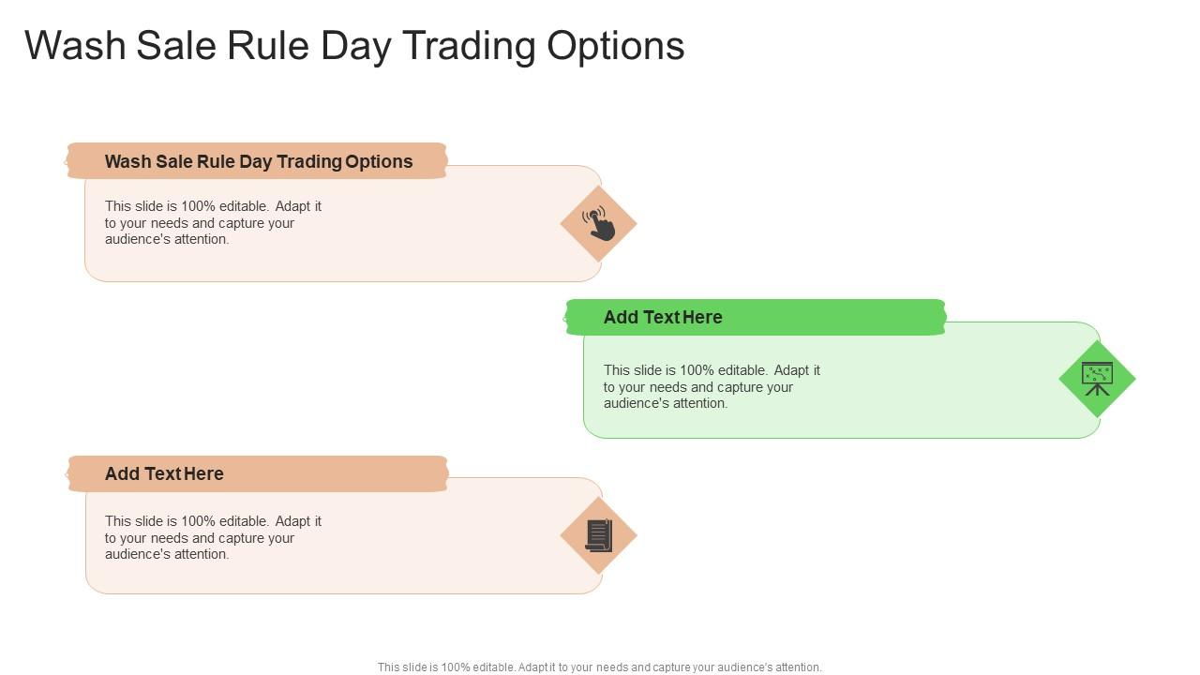Select the top peach banner heading text

pos(259,161)
